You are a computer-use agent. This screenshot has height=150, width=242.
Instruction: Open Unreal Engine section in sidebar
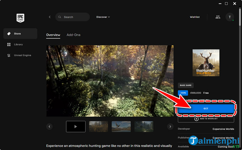pyautogui.click(x=20, y=55)
